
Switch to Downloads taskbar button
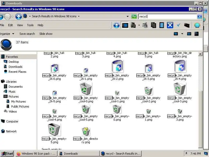pyautogui.click(x=79, y=154)
